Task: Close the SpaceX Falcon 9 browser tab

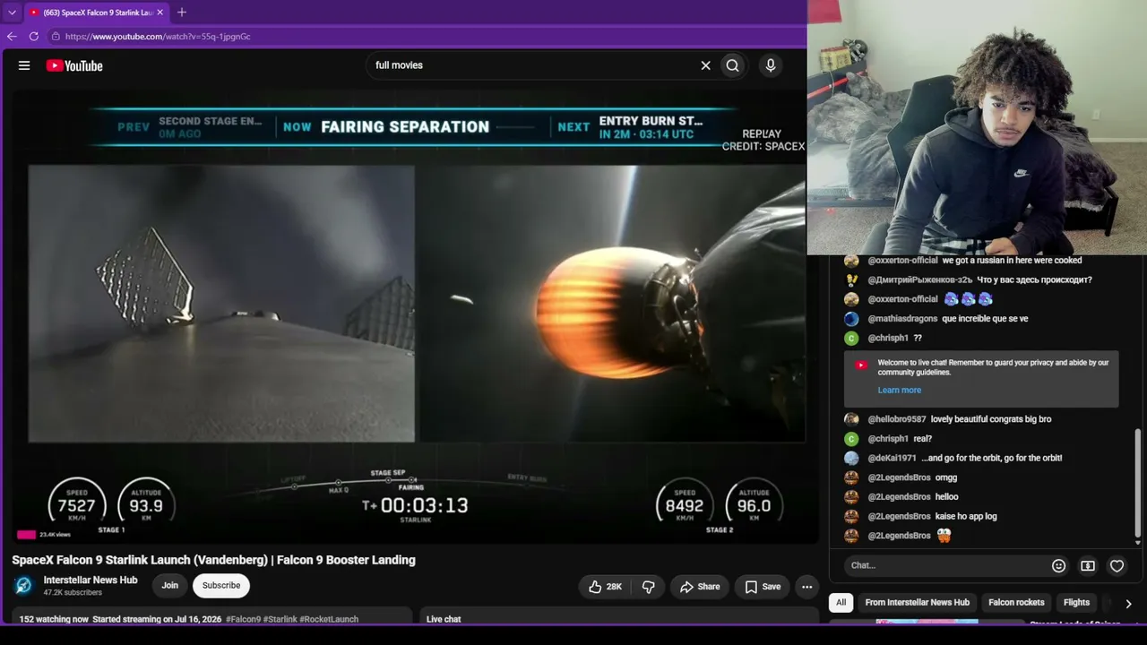Action: click(160, 13)
